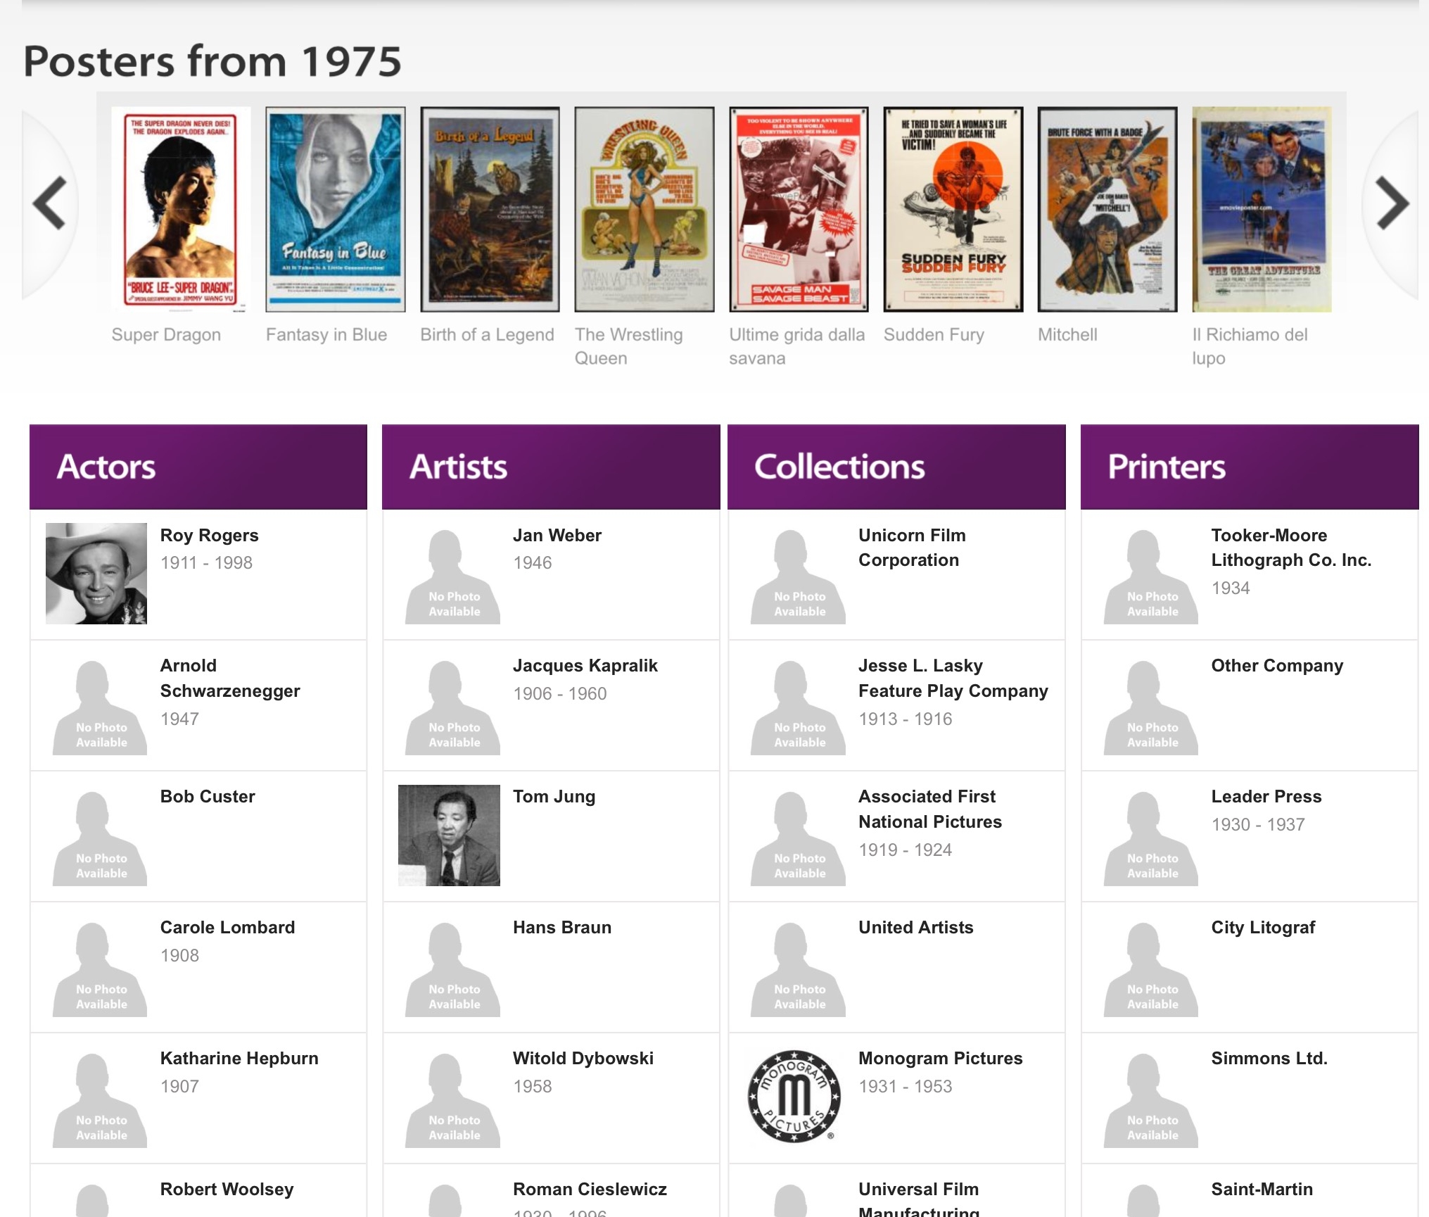Click the next posters carousel arrow
Viewport: 1429px width, 1217px height.
click(1391, 204)
